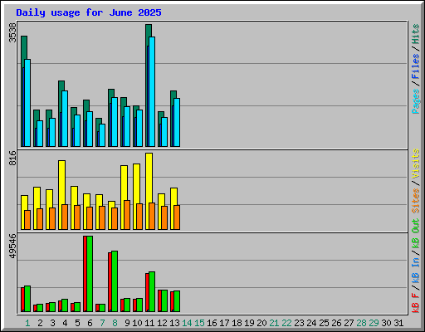425x332 pixels.
Task: Click day 11 on the x-axis
Action: pos(149,323)
